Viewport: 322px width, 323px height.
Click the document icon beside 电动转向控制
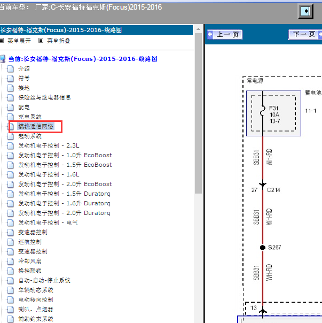pyautogui.click(x=11, y=299)
